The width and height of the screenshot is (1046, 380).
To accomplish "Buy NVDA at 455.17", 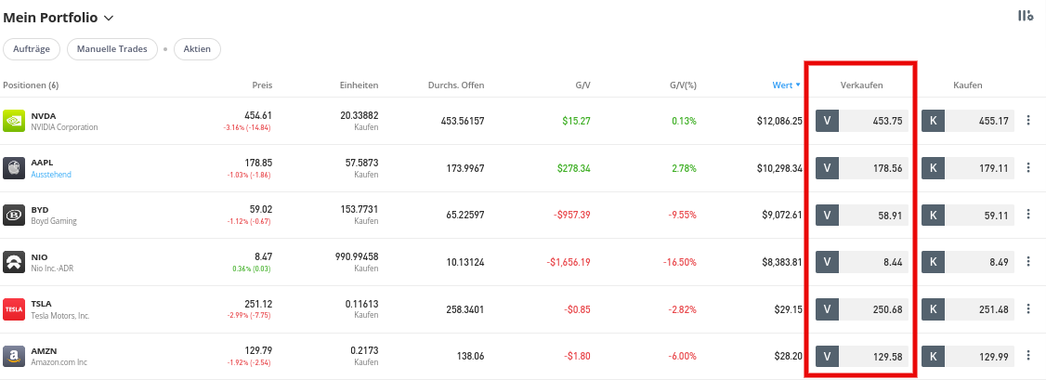I will [968, 121].
